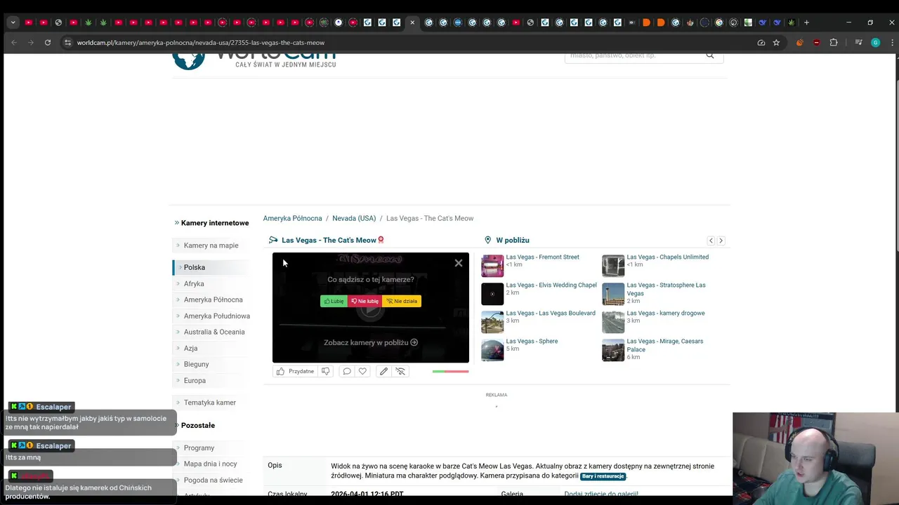Close the current active tab
Viewport: 899px width, 505px height.
point(412,22)
